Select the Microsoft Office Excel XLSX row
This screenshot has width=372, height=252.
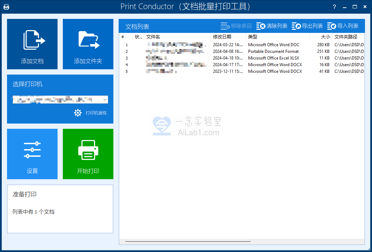(246, 58)
